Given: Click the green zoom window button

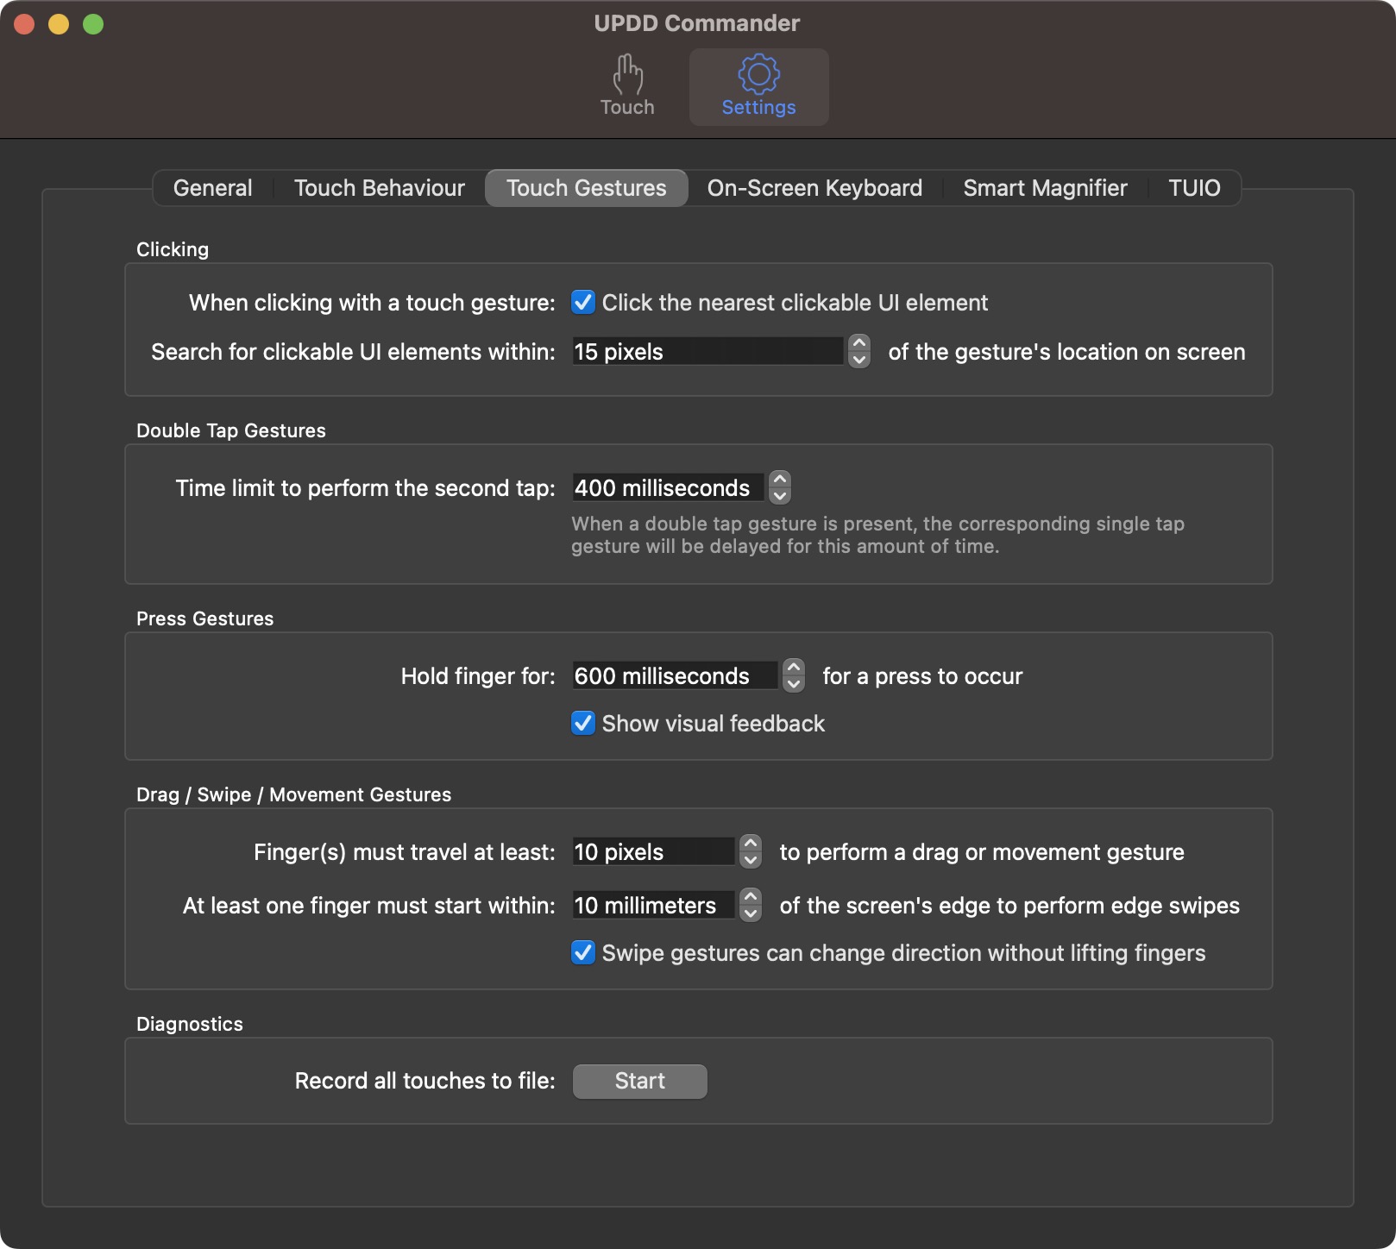Looking at the screenshot, I should [93, 24].
